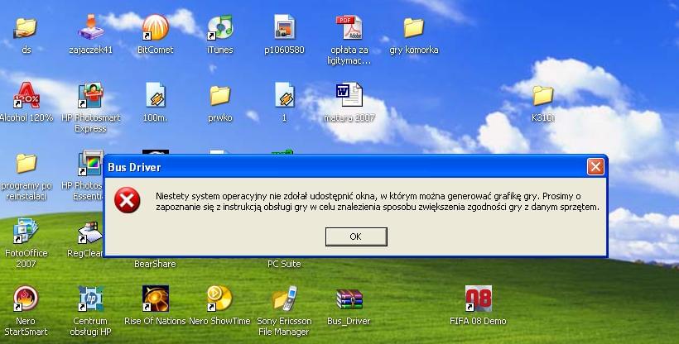Select the BitComet shortcut

coord(156,26)
